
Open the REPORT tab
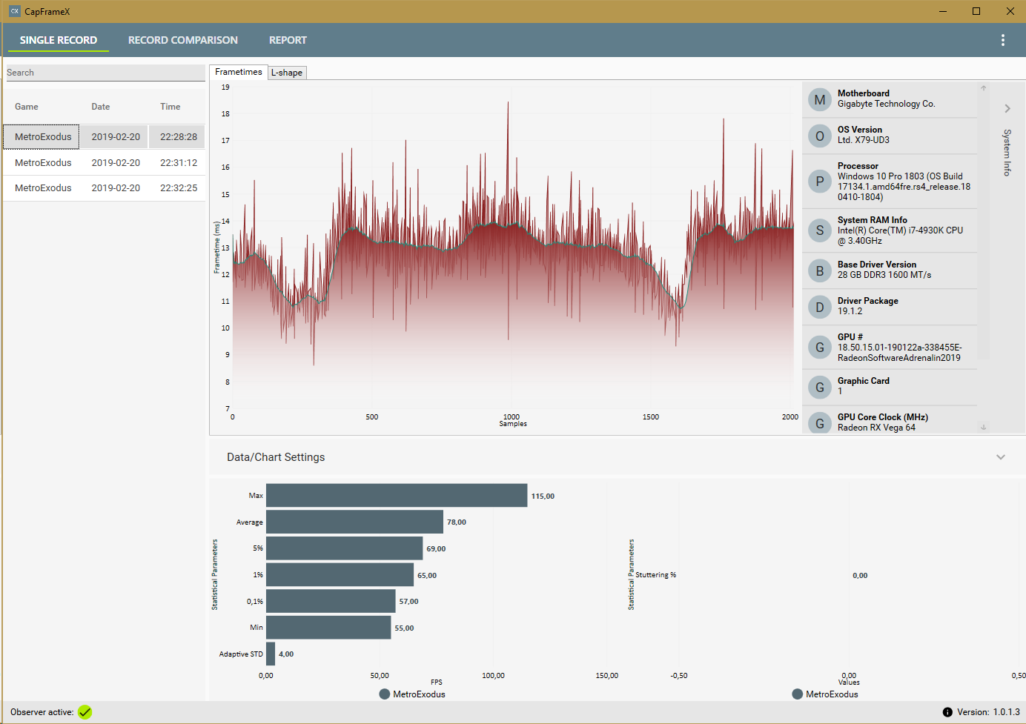(288, 40)
